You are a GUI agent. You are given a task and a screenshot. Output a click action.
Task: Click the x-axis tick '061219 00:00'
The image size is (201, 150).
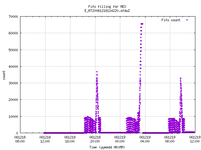click(120, 139)
